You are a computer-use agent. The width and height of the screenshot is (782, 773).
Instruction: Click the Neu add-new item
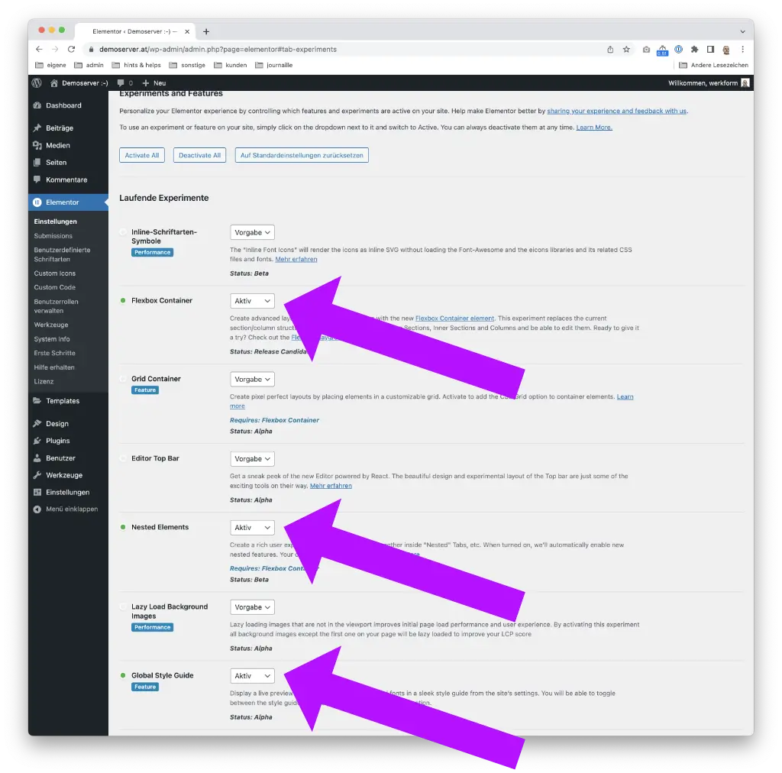click(154, 82)
